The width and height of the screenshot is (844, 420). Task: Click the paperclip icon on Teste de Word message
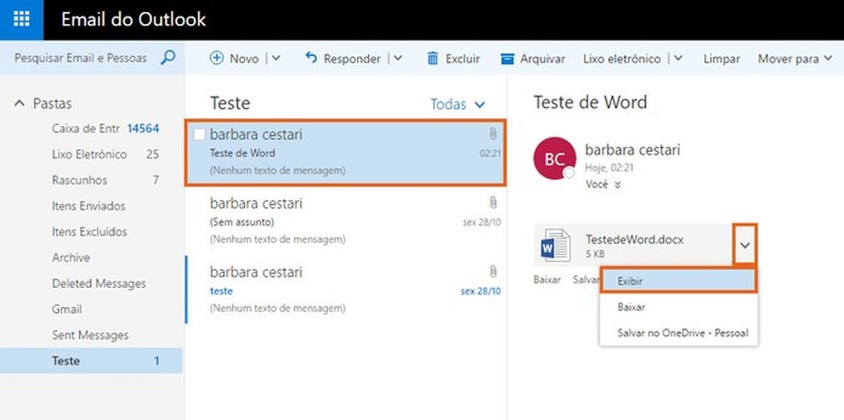click(x=492, y=134)
